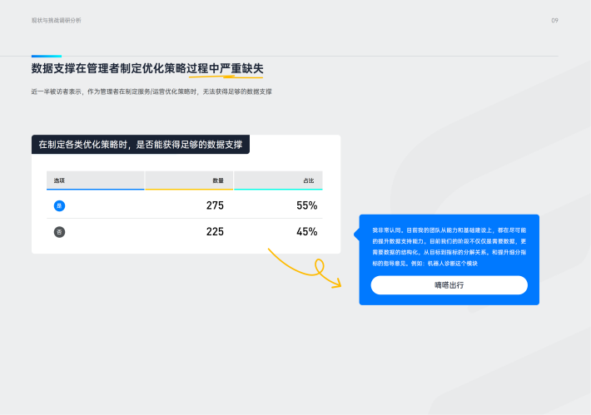This screenshot has height=415, width=591.
Task: Click the 55% percentage cell
Action: pos(306,205)
